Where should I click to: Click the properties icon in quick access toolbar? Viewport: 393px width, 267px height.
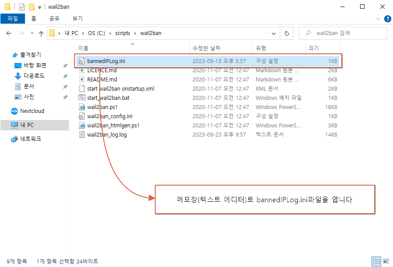pyautogui.click(x=22, y=7)
